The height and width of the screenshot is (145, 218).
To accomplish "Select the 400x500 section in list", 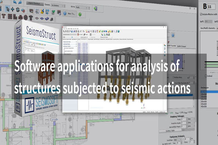I will pos(204,106).
